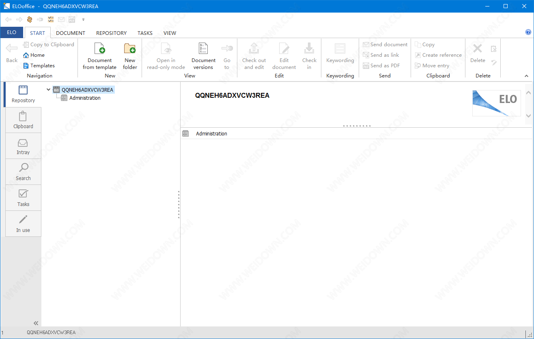The width and height of the screenshot is (534, 339).
Task: Click the clipboard-with-X icon in Delete group
Action: [x=494, y=49]
